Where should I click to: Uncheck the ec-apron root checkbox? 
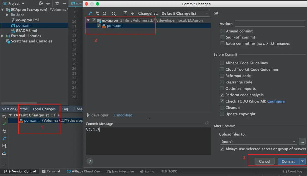click(94, 20)
